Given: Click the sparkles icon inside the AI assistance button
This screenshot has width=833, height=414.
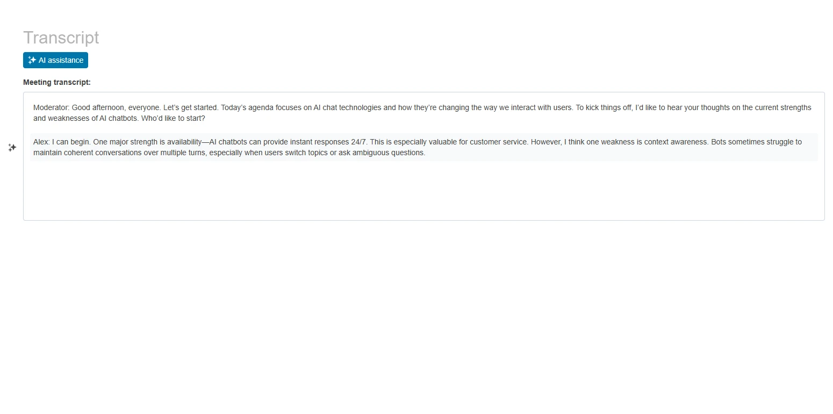Looking at the screenshot, I should (32, 60).
